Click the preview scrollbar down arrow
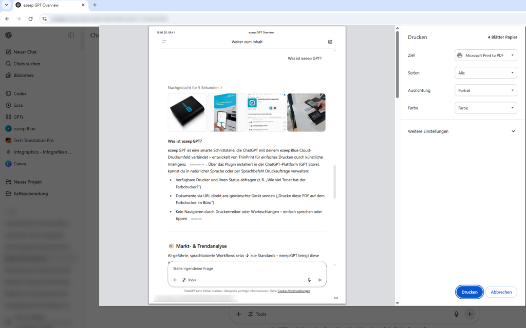526x328 pixels. tap(397, 303)
